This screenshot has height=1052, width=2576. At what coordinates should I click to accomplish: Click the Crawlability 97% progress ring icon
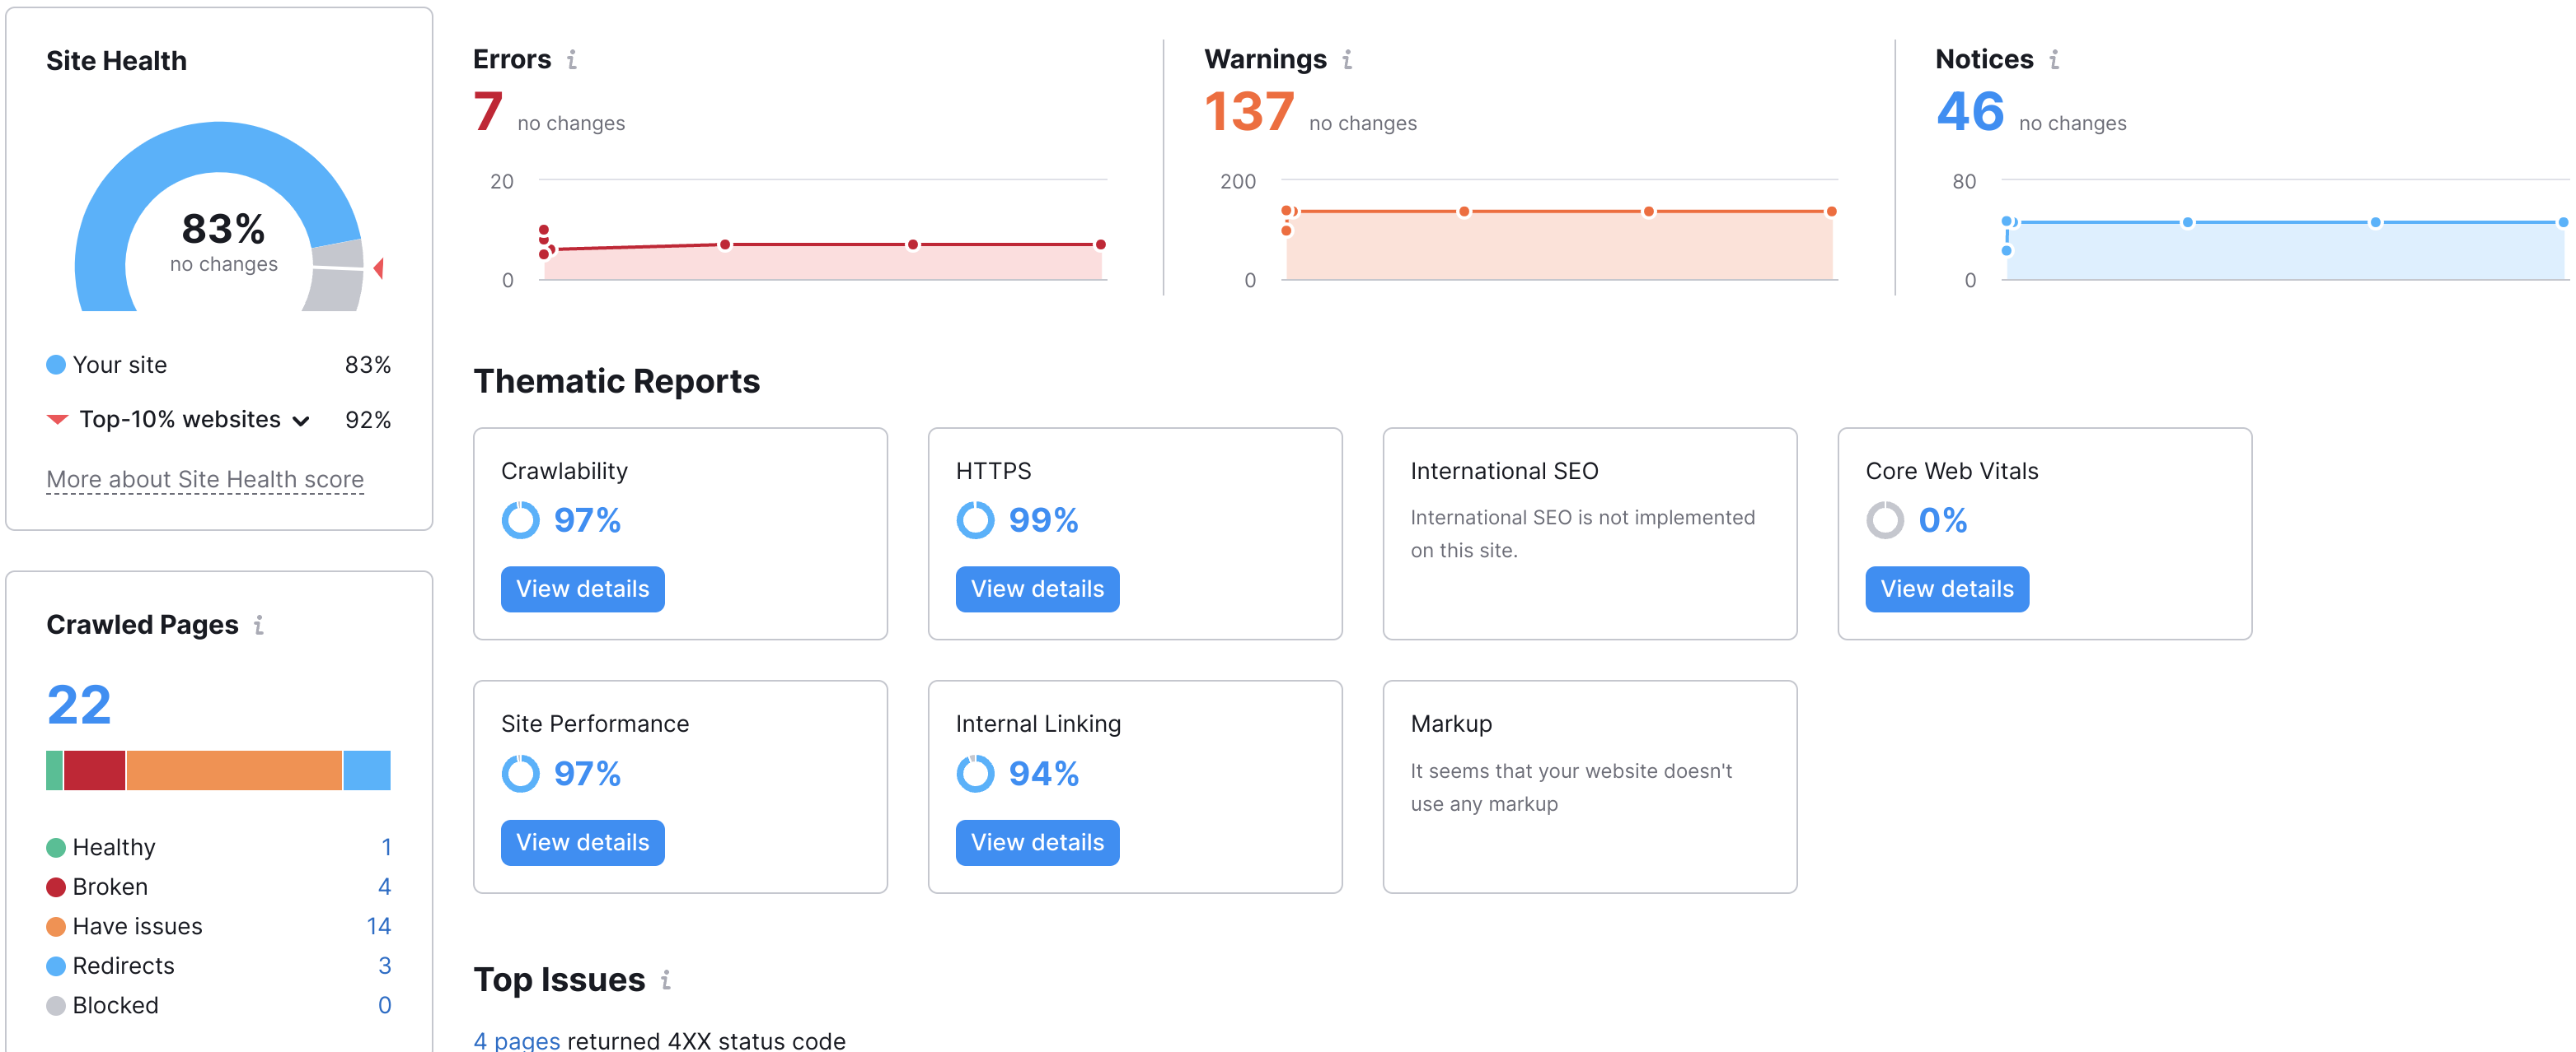pos(520,520)
